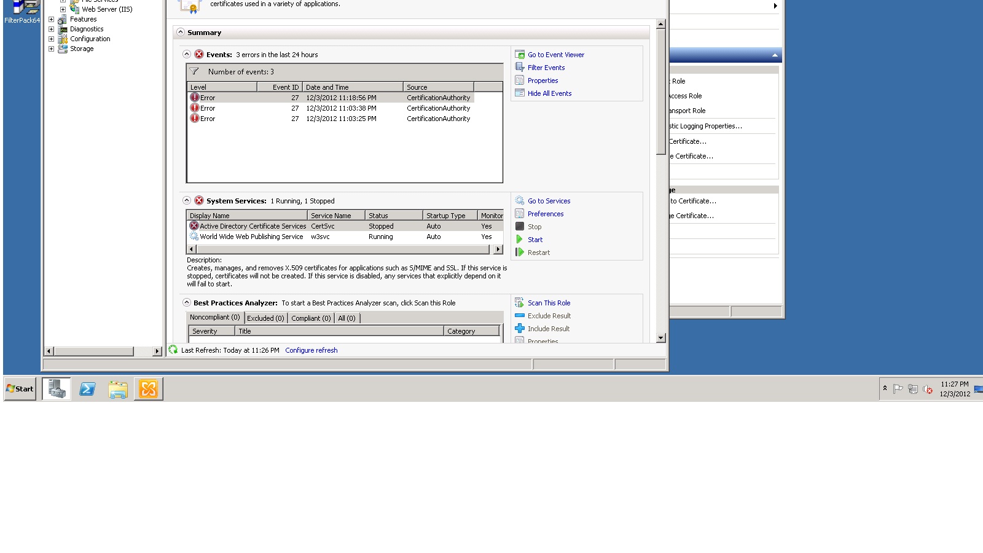
Task: Expand the Diagnostics tree node
Action: point(52,29)
